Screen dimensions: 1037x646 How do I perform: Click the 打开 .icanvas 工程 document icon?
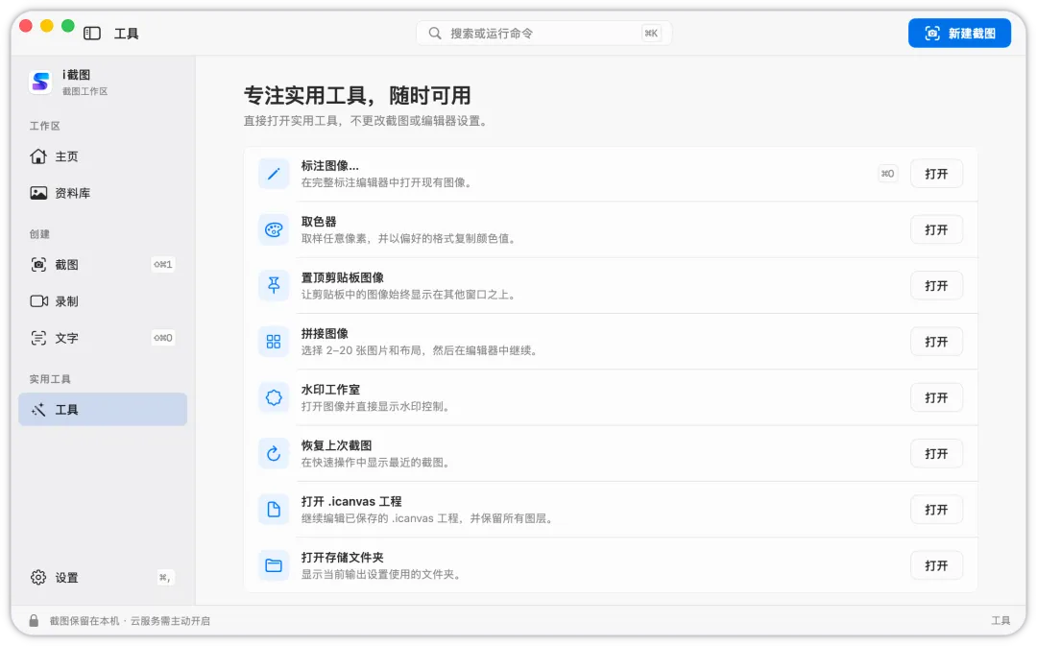pyautogui.click(x=274, y=509)
